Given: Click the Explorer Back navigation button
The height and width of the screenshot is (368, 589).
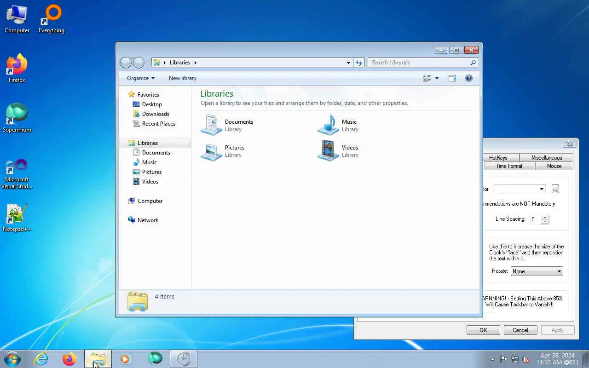Looking at the screenshot, I should [x=126, y=63].
